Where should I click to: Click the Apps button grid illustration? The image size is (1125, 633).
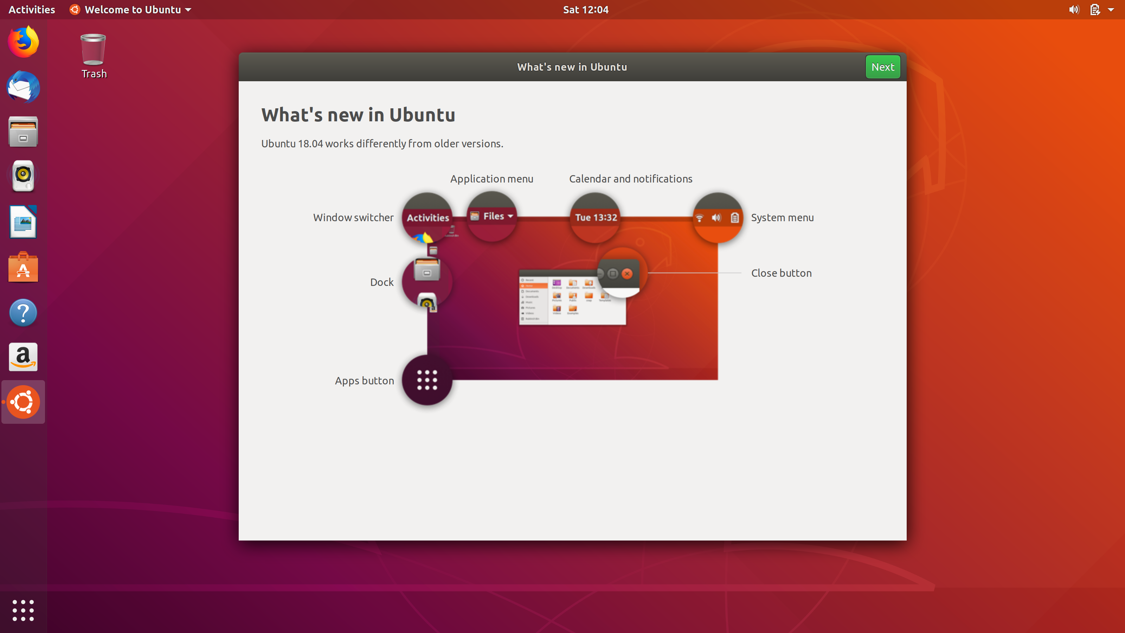[x=427, y=380]
